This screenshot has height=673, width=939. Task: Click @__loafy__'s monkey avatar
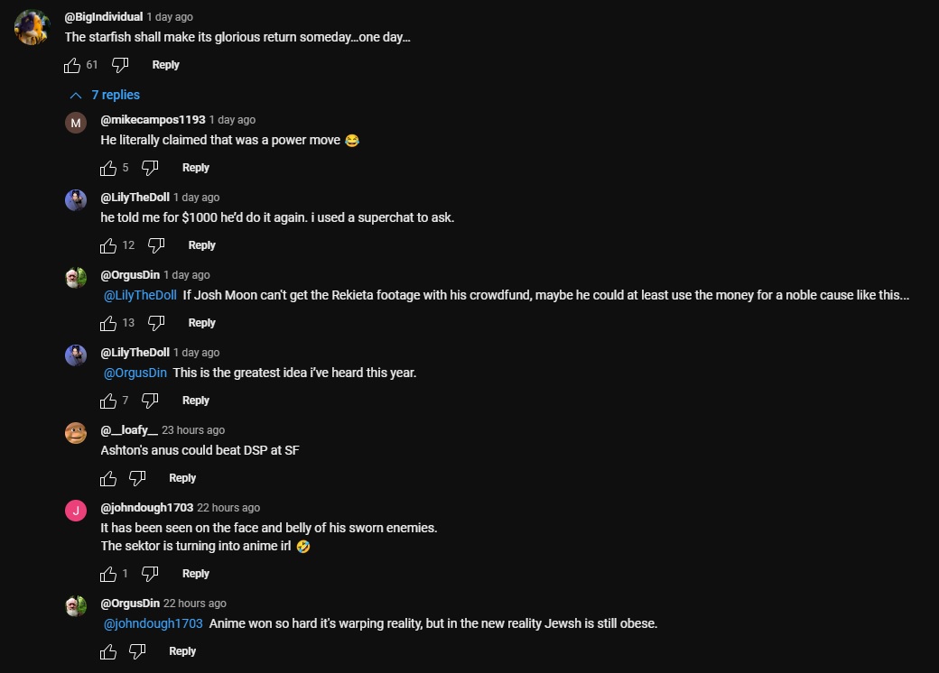[x=76, y=433]
